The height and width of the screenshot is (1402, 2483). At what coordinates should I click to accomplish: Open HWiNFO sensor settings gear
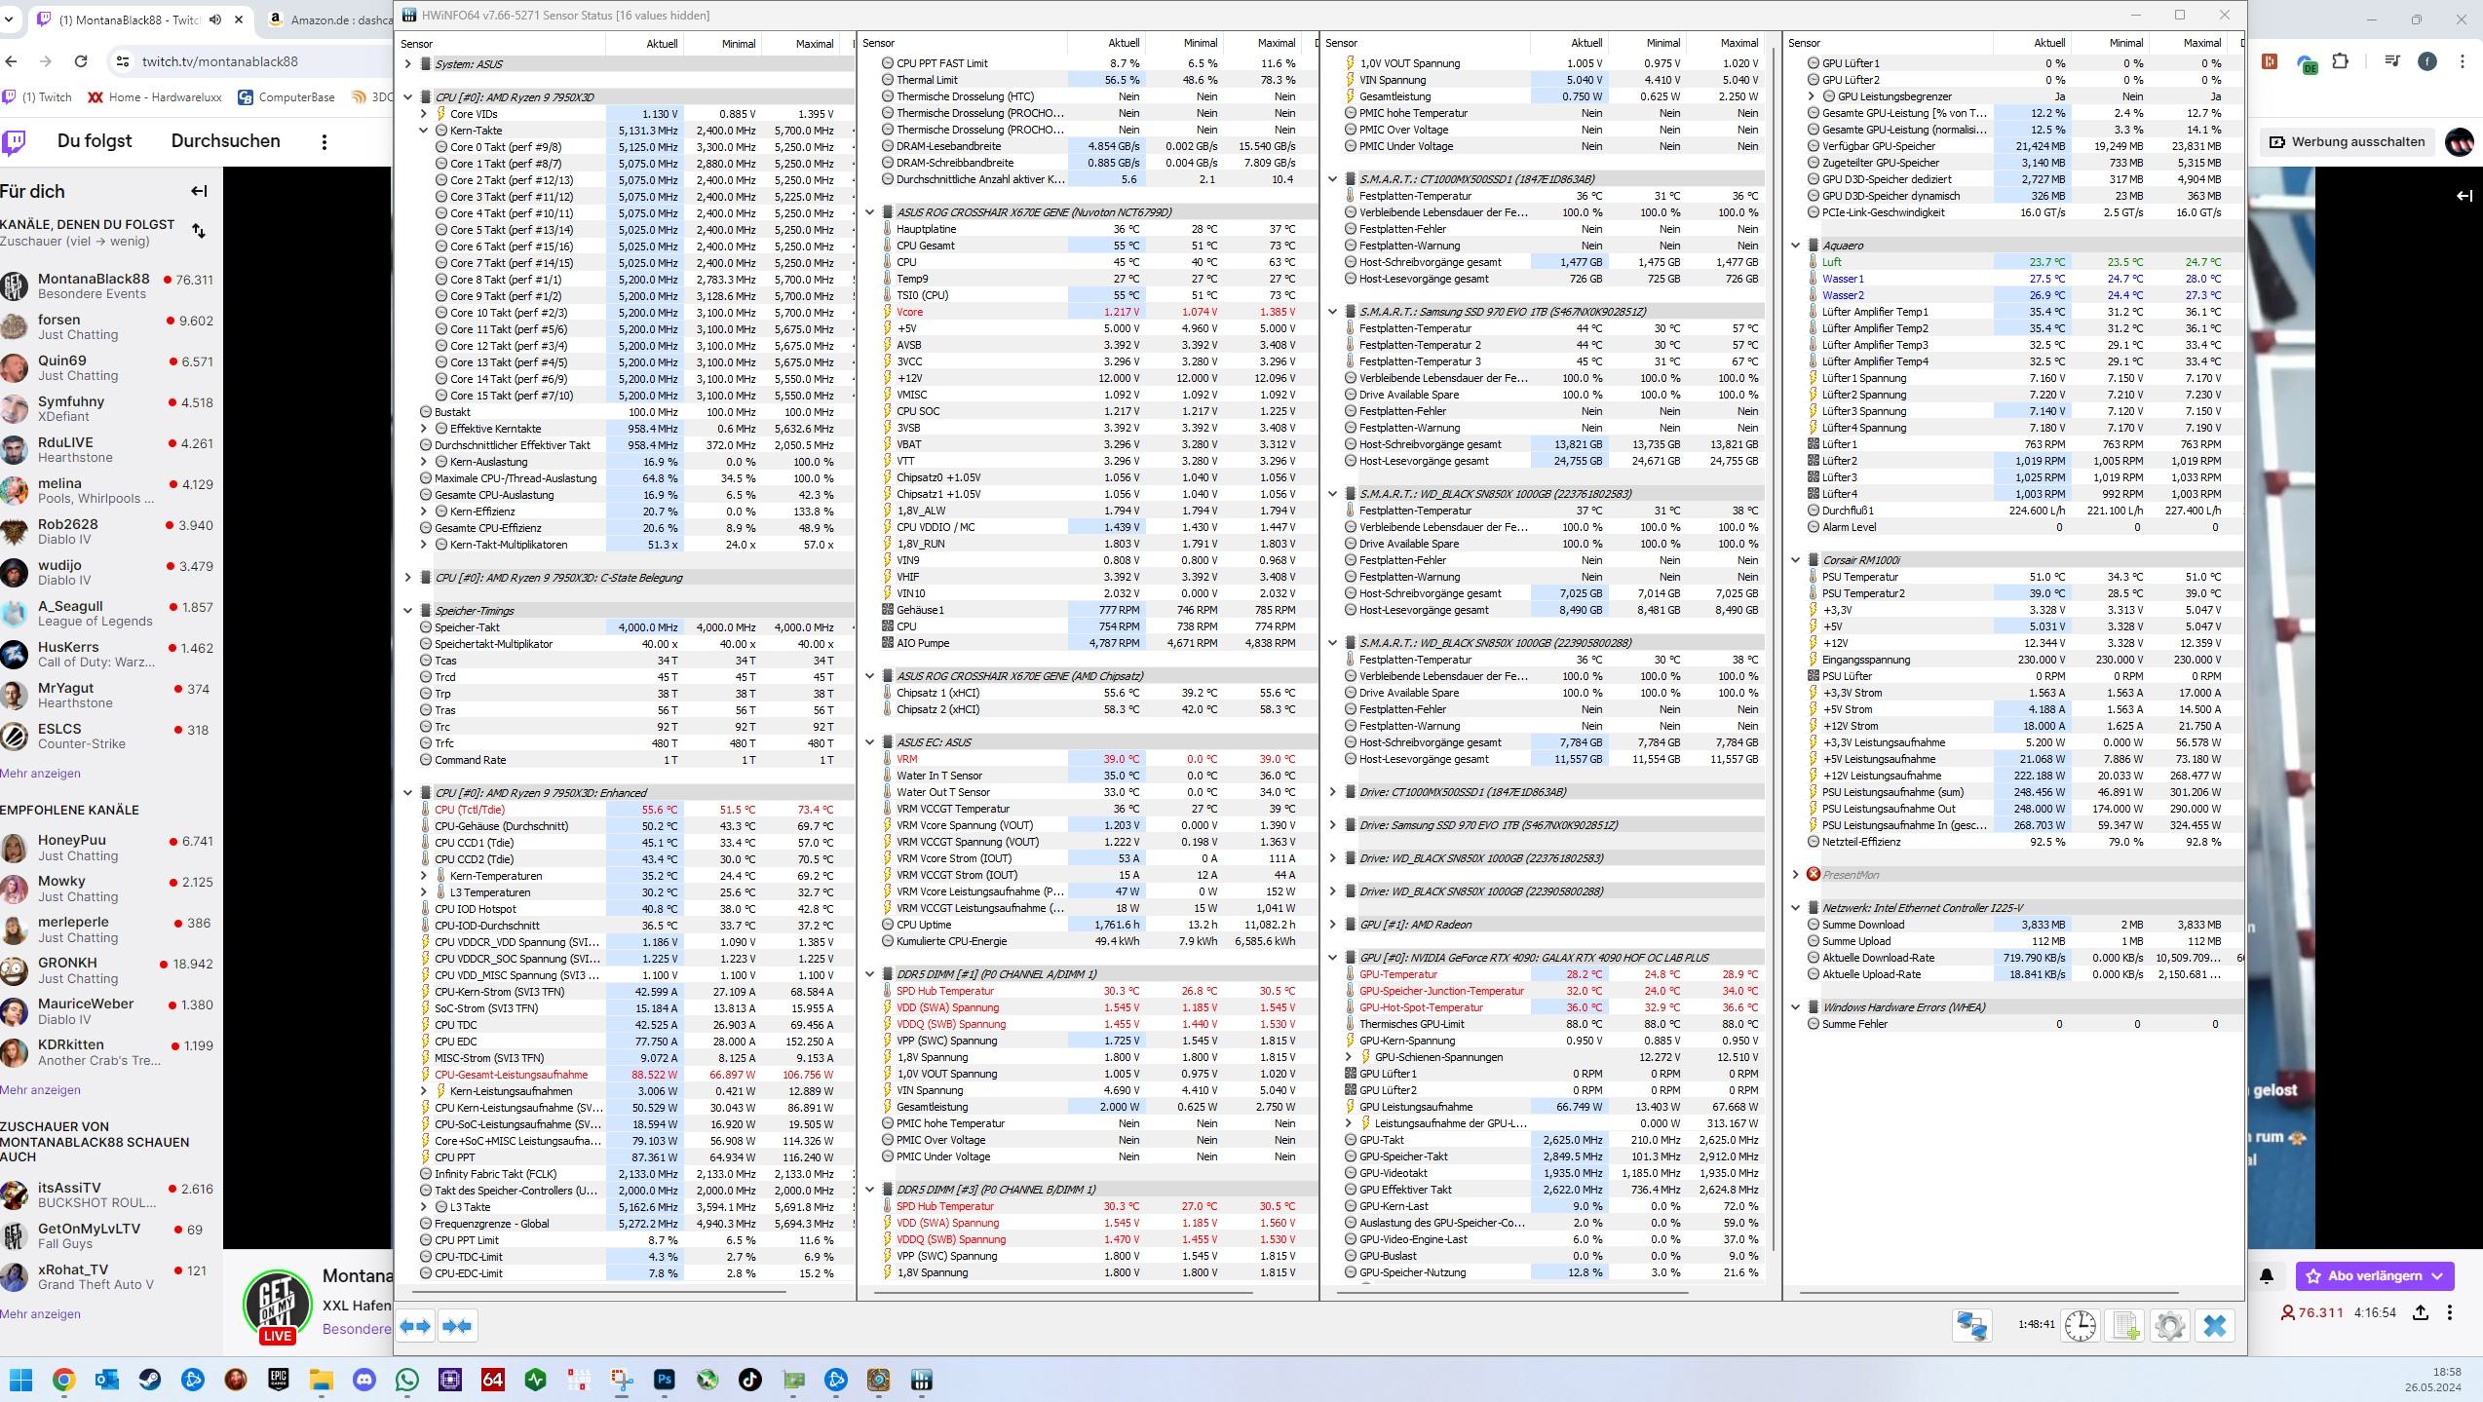point(2170,1326)
